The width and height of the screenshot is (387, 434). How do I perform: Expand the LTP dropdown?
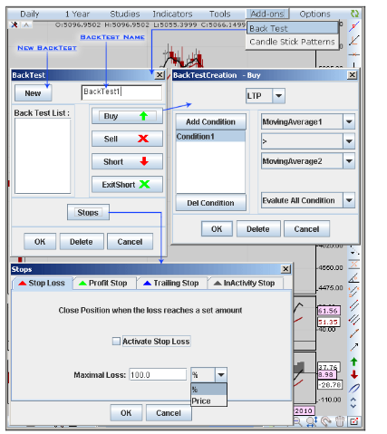pyautogui.click(x=278, y=96)
